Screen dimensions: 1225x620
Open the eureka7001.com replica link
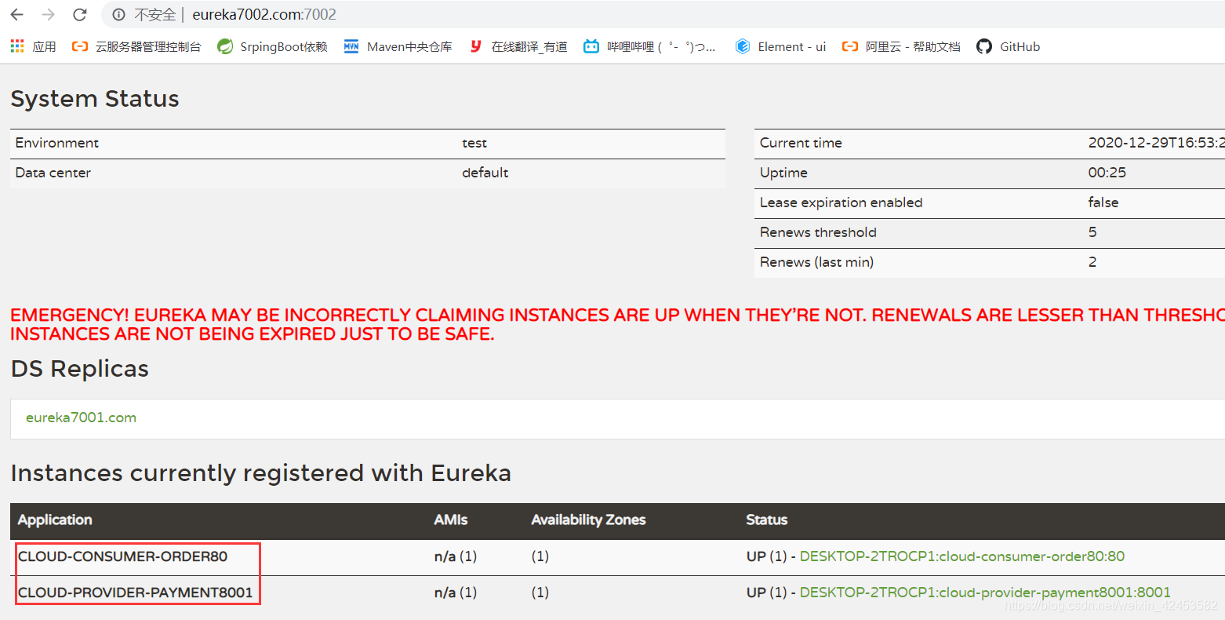[x=81, y=418]
